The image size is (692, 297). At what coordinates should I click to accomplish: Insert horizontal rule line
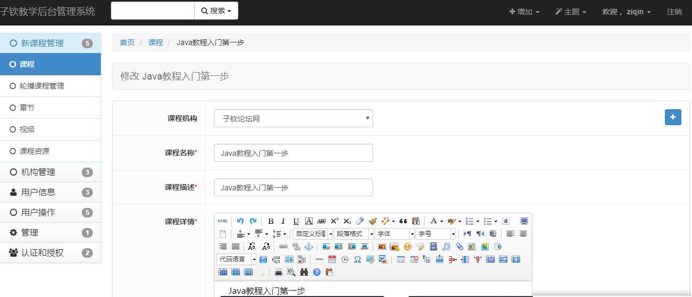pos(319,259)
